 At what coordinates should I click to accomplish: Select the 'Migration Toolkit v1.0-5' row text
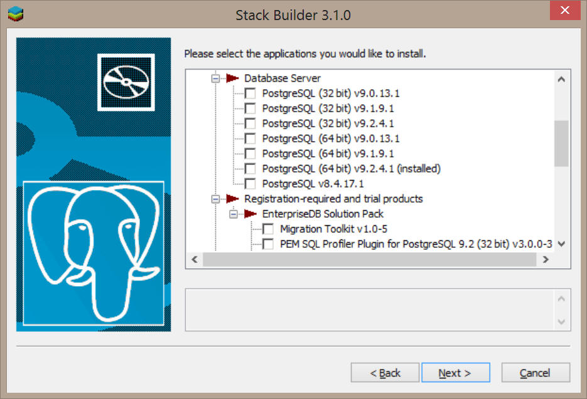333,229
